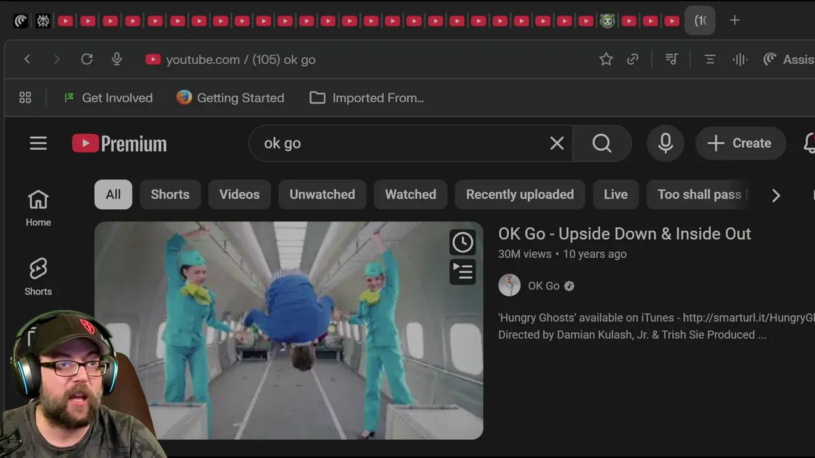
Task: Open notifications with the bell icon
Action: pos(809,143)
